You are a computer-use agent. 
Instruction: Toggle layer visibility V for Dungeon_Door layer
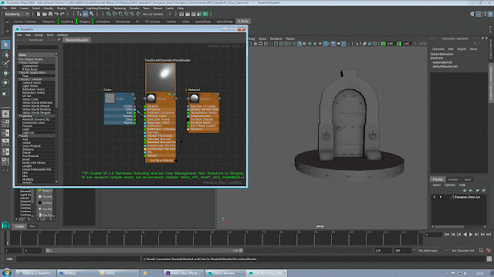(435, 197)
